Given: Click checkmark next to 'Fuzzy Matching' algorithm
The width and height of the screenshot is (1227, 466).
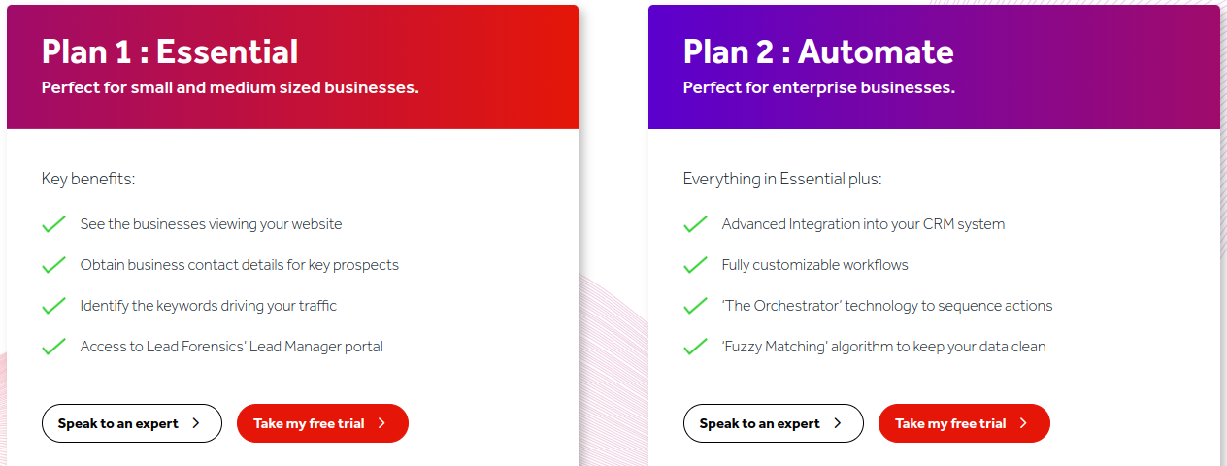Looking at the screenshot, I should (x=695, y=347).
